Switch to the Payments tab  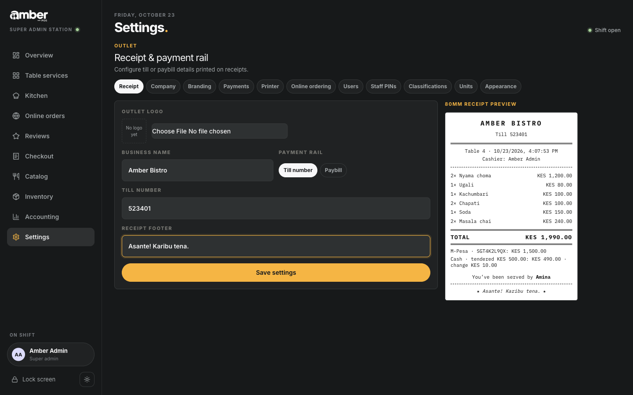(236, 86)
